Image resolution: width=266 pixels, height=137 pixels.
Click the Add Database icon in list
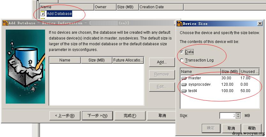pyautogui.click(x=43, y=14)
